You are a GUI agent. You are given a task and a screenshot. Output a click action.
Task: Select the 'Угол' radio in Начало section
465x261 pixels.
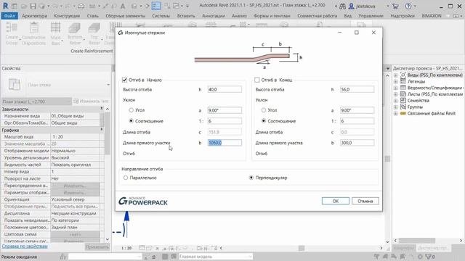point(131,110)
